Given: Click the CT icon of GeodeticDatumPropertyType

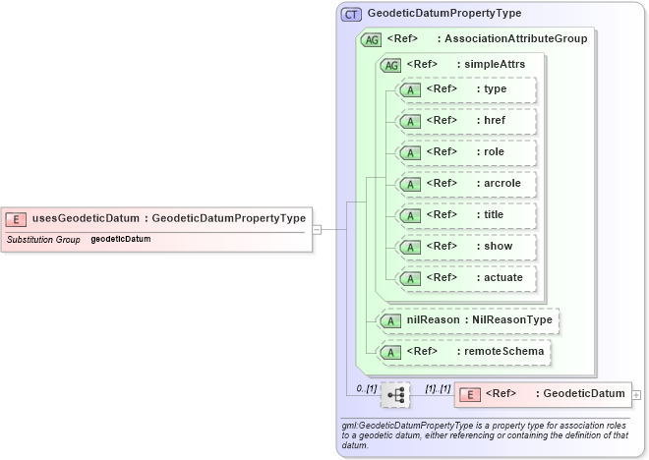Looking at the screenshot, I should [x=351, y=15].
